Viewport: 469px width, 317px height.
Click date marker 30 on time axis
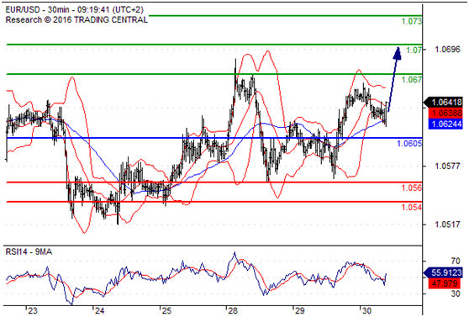point(366,311)
